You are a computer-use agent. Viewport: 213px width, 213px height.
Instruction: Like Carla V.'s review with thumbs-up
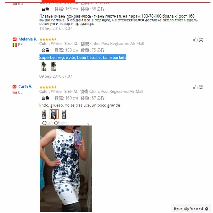click(195, 87)
